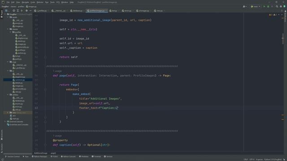
Task: Click warnings indicator at editor top-right
Action: coord(273,15)
